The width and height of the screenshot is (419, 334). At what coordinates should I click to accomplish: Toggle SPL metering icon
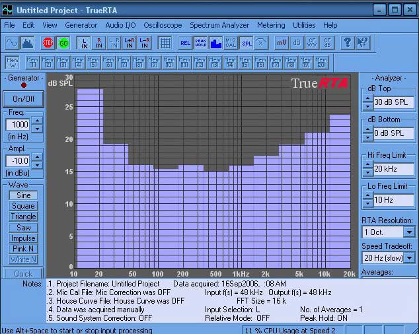pos(246,43)
